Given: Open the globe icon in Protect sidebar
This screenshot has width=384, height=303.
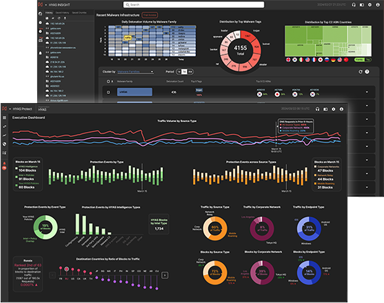Looking at the screenshot, I should pos(4,144).
